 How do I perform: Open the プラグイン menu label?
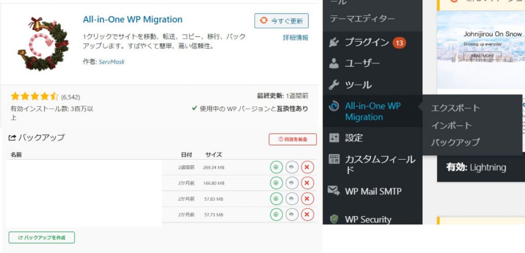[x=367, y=43]
